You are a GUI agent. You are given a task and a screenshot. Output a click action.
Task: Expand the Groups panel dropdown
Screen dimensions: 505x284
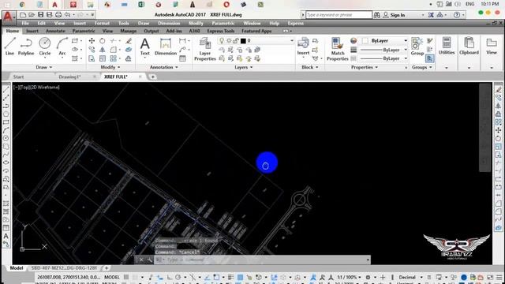(x=422, y=67)
